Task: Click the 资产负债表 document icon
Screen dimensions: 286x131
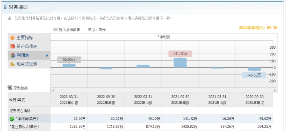Action: pos(13,46)
